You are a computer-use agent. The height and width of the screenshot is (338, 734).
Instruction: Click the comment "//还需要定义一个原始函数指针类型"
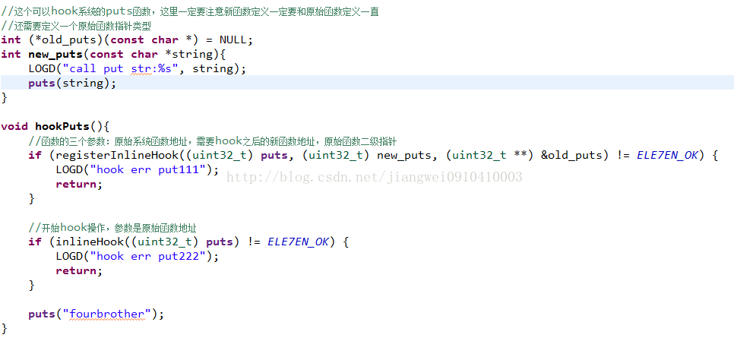(76, 26)
